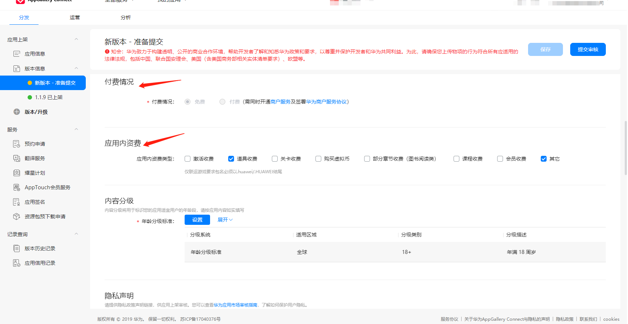The image size is (628, 324).
Task: Click the 分级类别 column header
Action: click(411, 235)
